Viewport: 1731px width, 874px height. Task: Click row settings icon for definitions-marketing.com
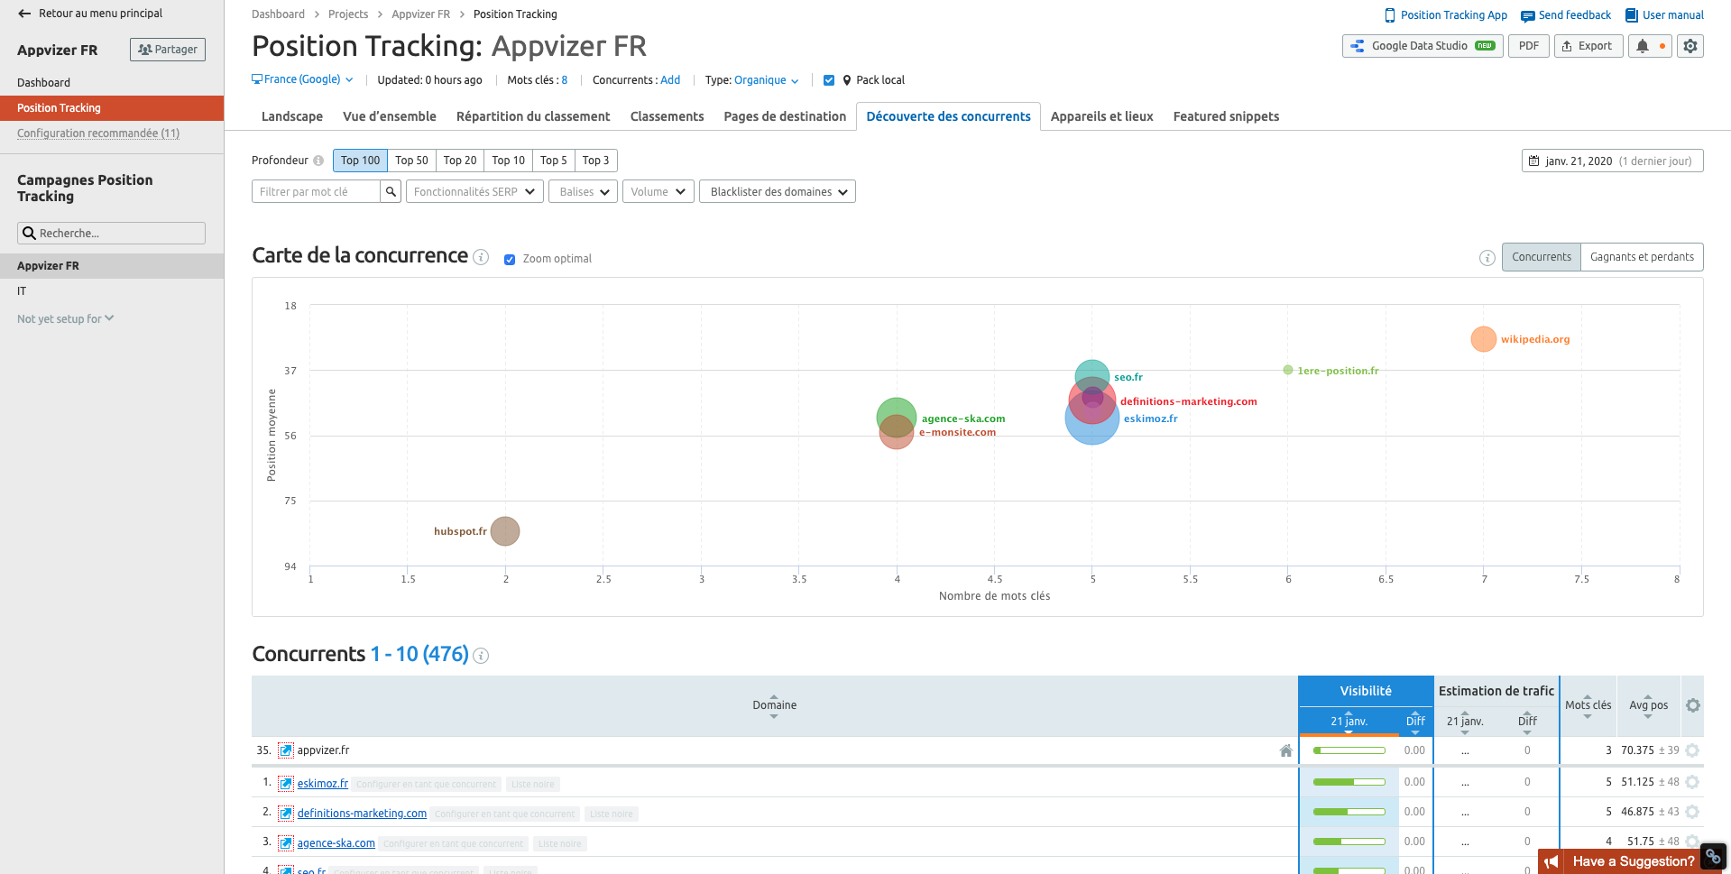1692,812
